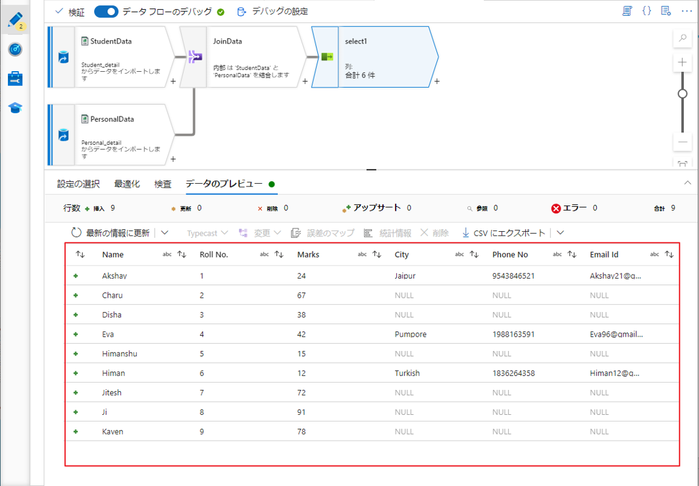The height and width of the screenshot is (486, 699).
Task: Click the zoom in plus button on canvas
Action: [x=683, y=63]
